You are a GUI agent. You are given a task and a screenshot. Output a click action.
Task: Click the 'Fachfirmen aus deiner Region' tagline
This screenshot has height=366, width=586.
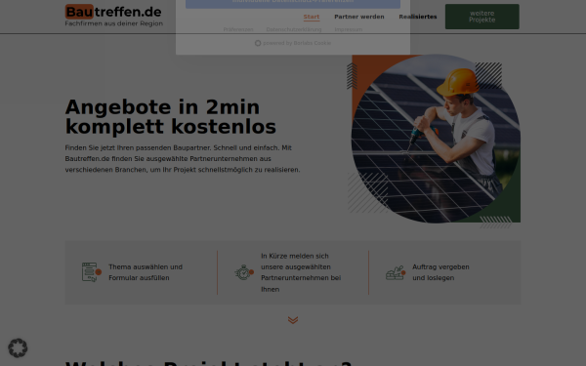click(x=114, y=23)
